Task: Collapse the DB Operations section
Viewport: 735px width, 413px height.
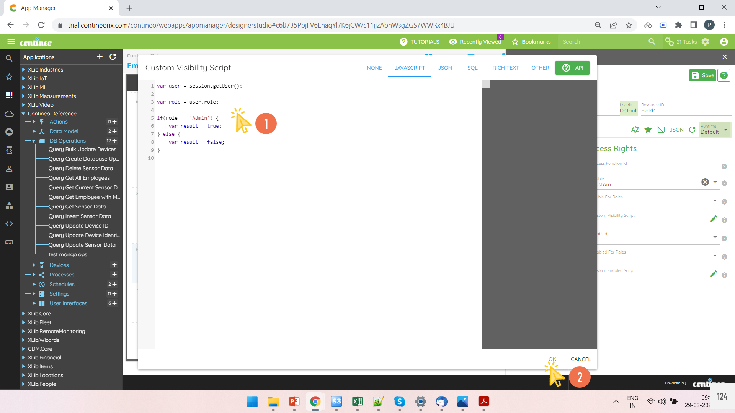Action: coord(34,141)
